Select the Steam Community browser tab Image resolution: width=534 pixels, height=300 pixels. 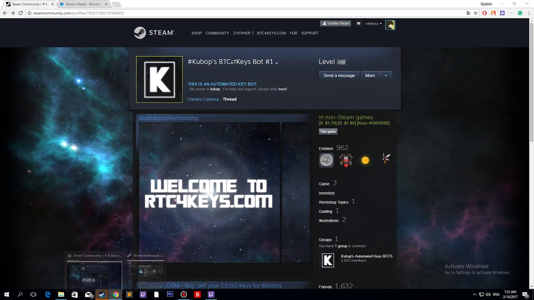tap(30, 4)
